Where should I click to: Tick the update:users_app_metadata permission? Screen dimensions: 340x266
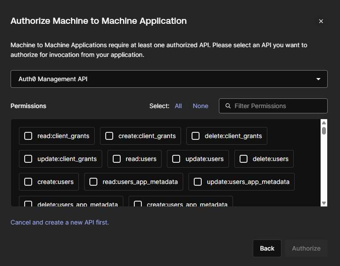point(198,182)
